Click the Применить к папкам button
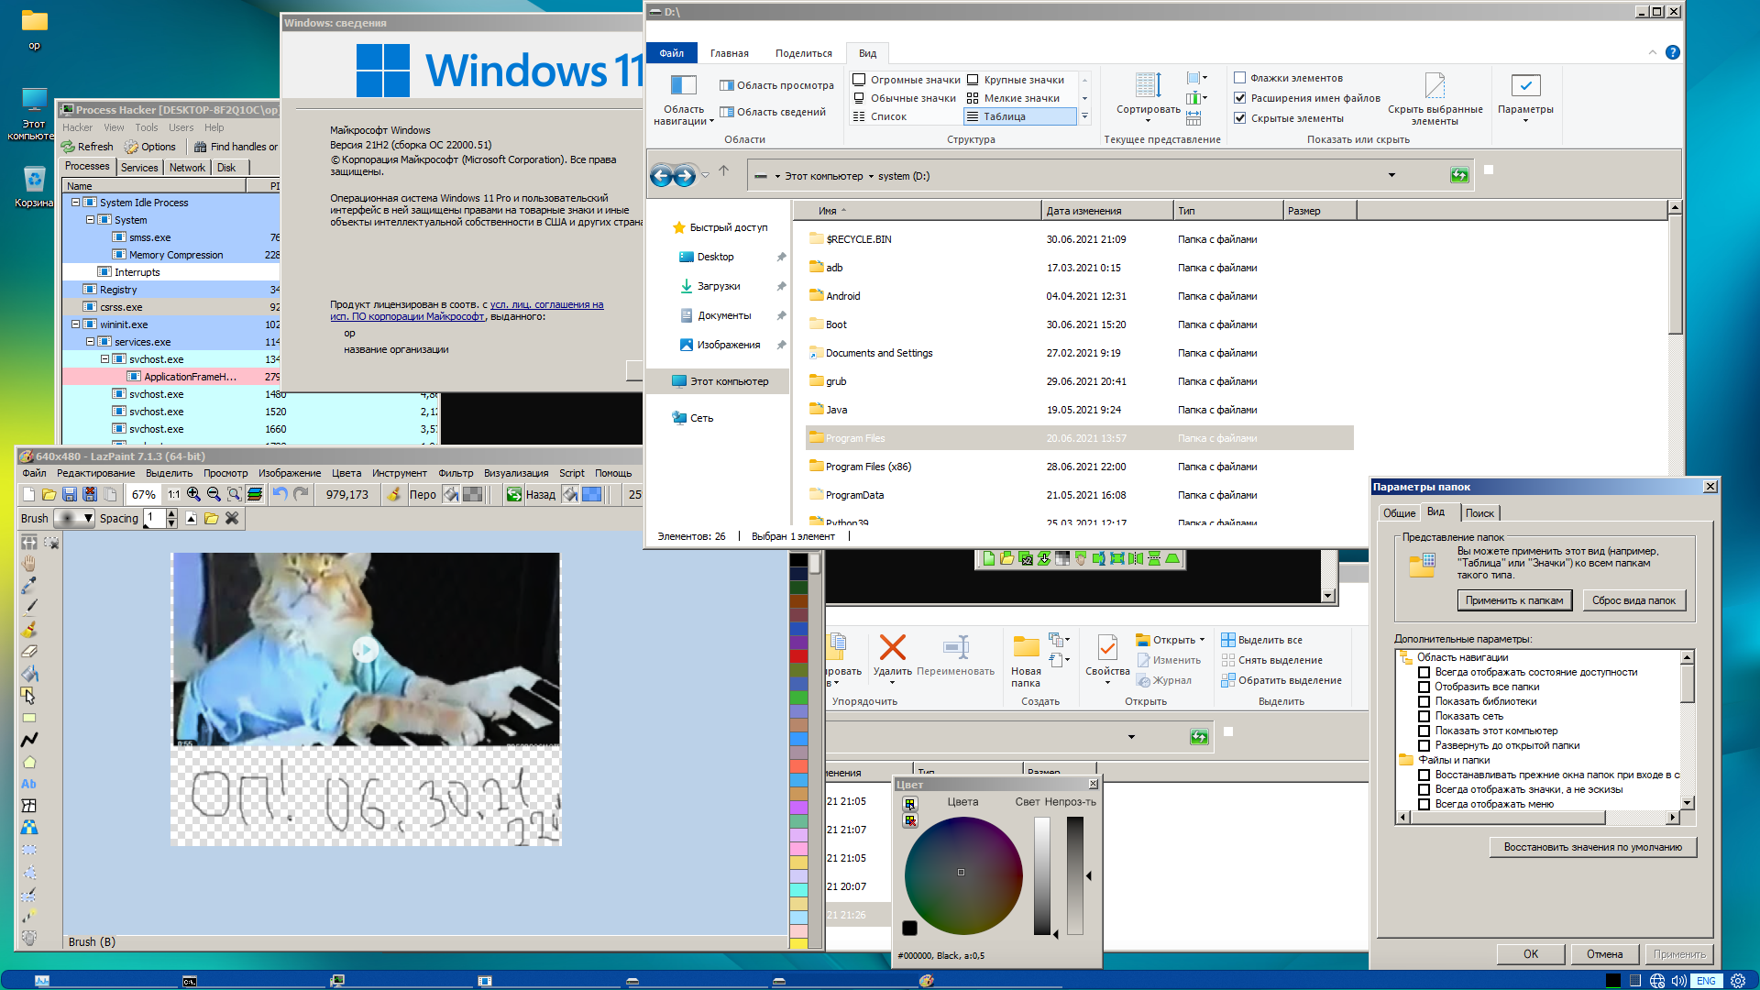The width and height of the screenshot is (1760, 990). point(1514,600)
